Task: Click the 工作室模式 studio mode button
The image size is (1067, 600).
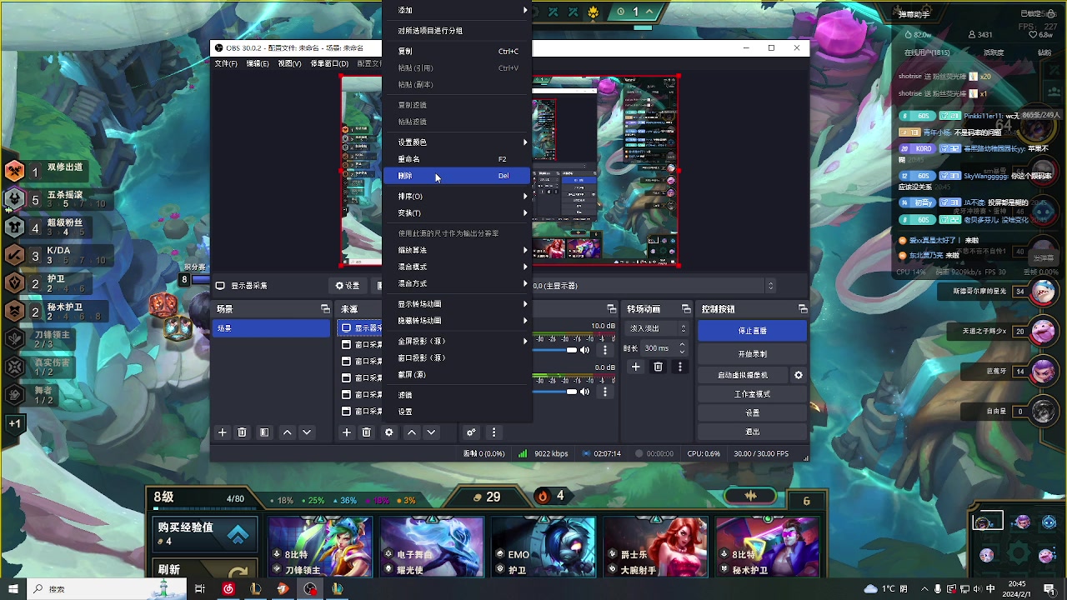Action: (x=753, y=394)
